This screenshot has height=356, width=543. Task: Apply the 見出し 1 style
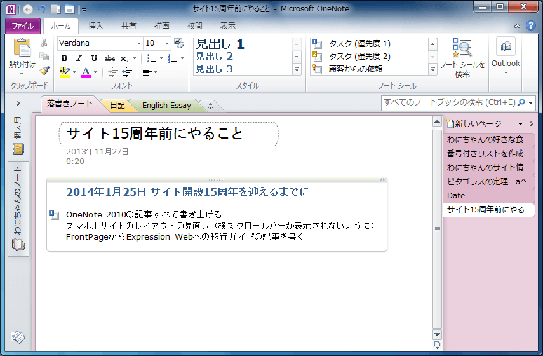220,44
